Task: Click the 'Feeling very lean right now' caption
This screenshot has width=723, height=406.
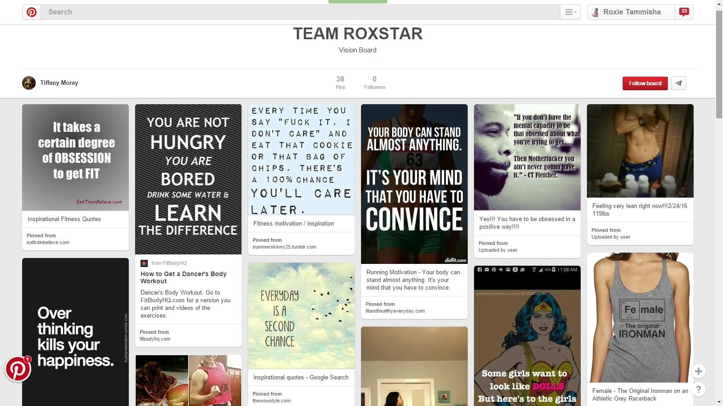Action: point(640,210)
